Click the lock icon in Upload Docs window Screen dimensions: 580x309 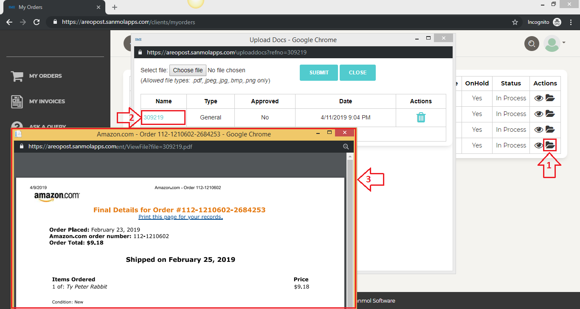[x=140, y=53]
